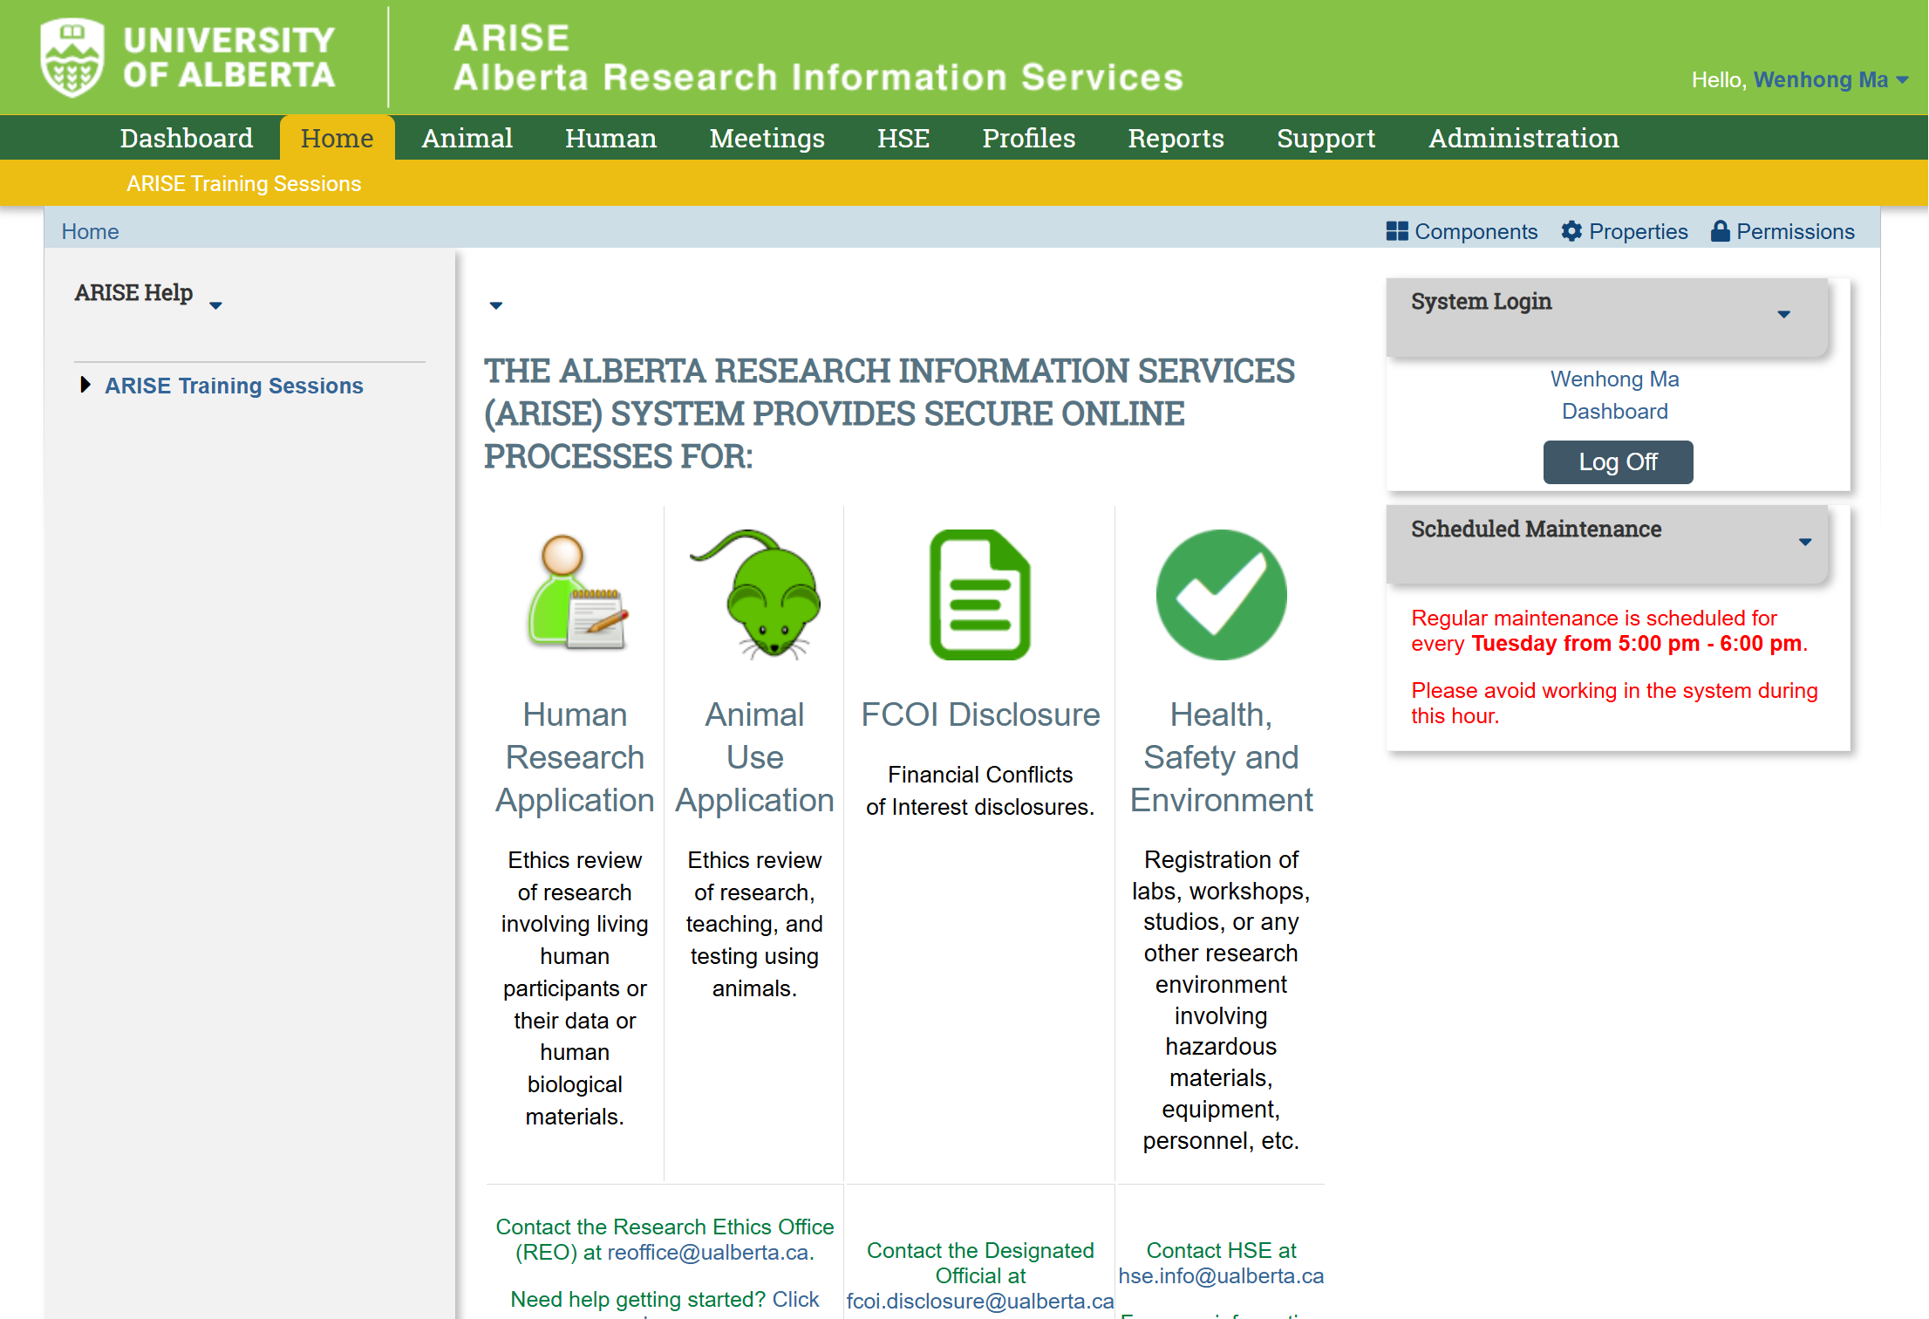
Task: Click the reoffice@ualberta.ca email link
Action: click(707, 1252)
